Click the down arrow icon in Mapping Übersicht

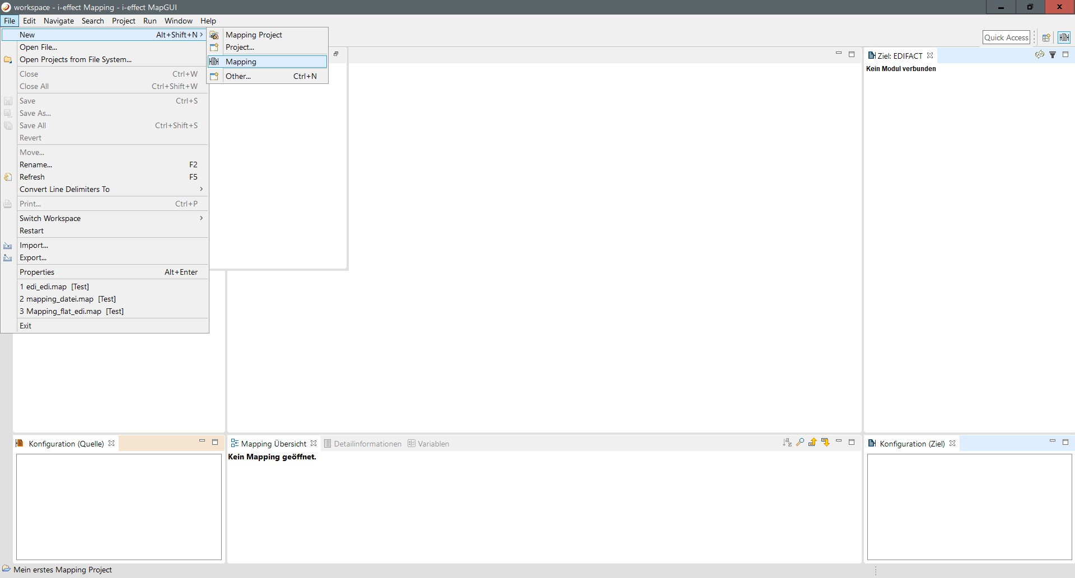pos(825,443)
